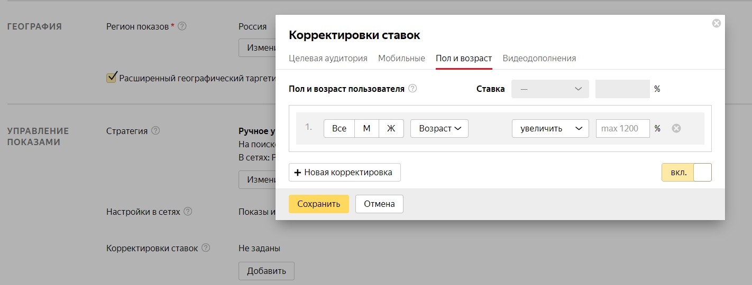
Task: Click help icon beside Стратегия label
Action: coord(155,131)
